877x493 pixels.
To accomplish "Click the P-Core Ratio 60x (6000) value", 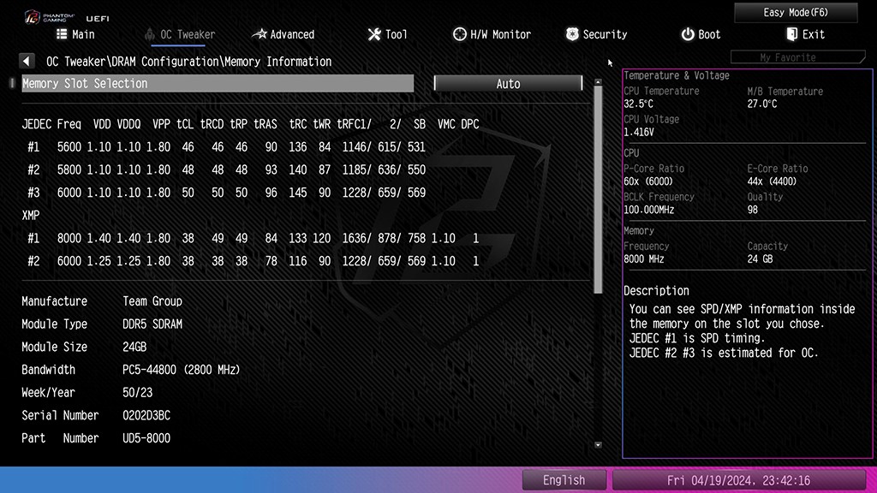I will click(x=648, y=181).
